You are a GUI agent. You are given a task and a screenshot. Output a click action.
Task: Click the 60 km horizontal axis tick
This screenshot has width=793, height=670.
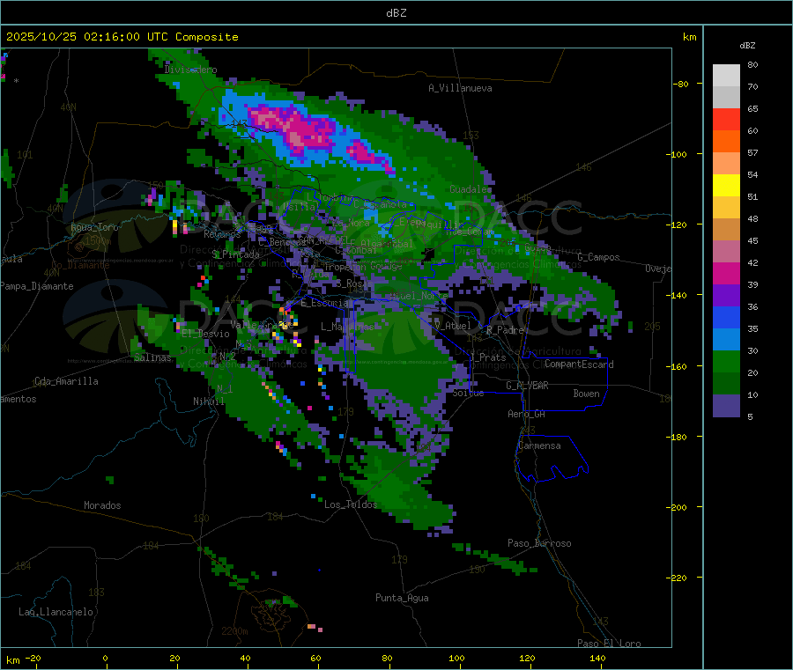(x=315, y=659)
